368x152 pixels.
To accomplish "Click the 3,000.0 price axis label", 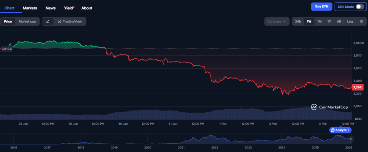I will pyautogui.click(x=359, y=43).
